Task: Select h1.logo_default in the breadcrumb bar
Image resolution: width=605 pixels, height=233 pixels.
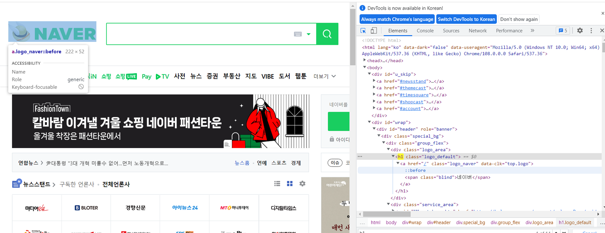Action: tap(575, 223)
